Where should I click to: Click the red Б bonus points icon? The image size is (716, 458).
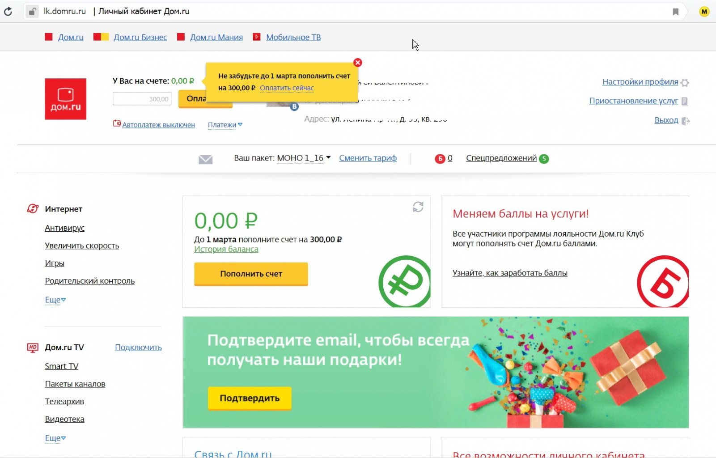coord(440,158)
